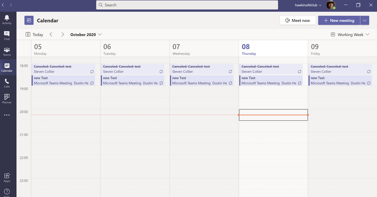Viewport: 377px width, 197px height.
Task: Click the recurrence icon on Monday's canceled test
Action: 92,71
